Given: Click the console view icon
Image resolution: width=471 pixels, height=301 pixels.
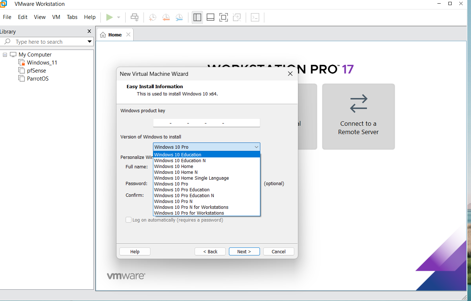Looking at the screenshot, I should [x=255, y=17].
